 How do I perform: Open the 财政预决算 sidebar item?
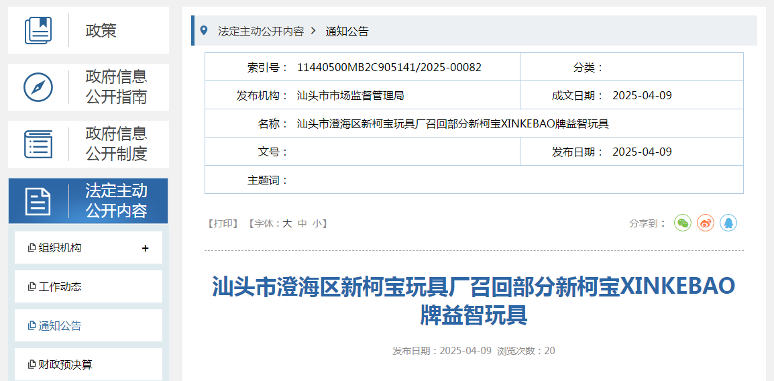[x=65, y=365]
